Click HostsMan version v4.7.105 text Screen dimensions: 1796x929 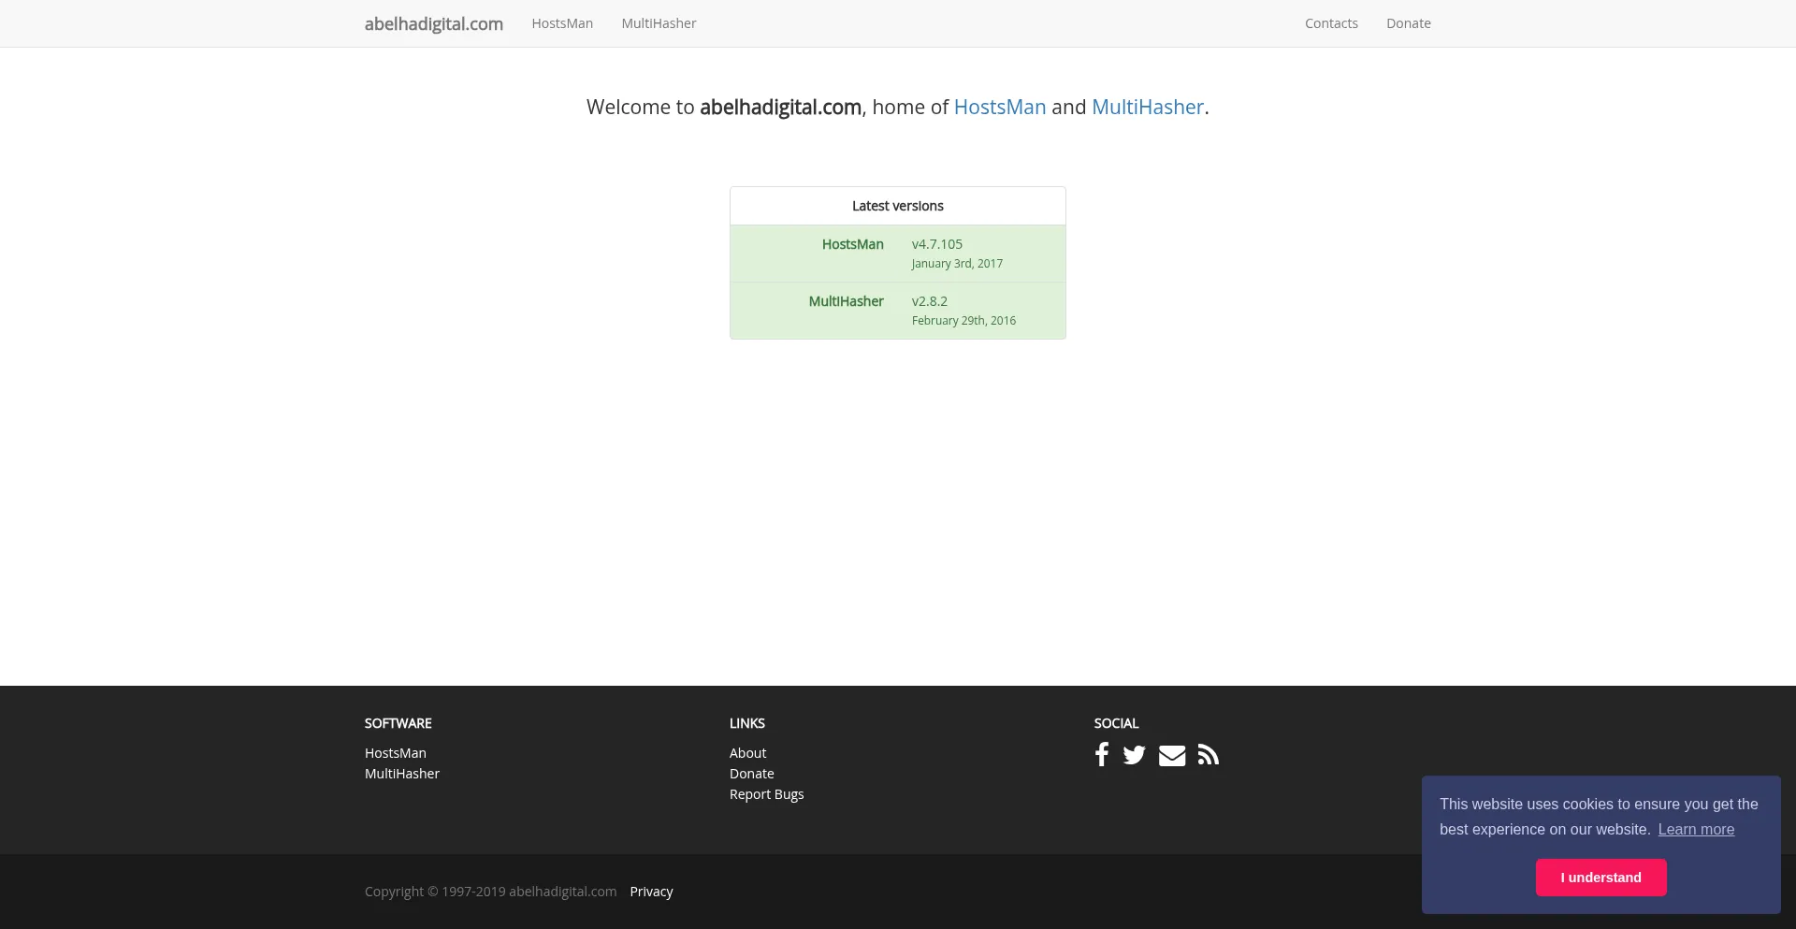tap(937, 244)
